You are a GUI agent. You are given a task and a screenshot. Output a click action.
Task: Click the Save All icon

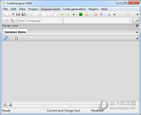pyautogui.click(x=24, y=14)
